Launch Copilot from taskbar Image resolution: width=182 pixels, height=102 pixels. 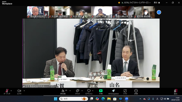click(97, 99)
